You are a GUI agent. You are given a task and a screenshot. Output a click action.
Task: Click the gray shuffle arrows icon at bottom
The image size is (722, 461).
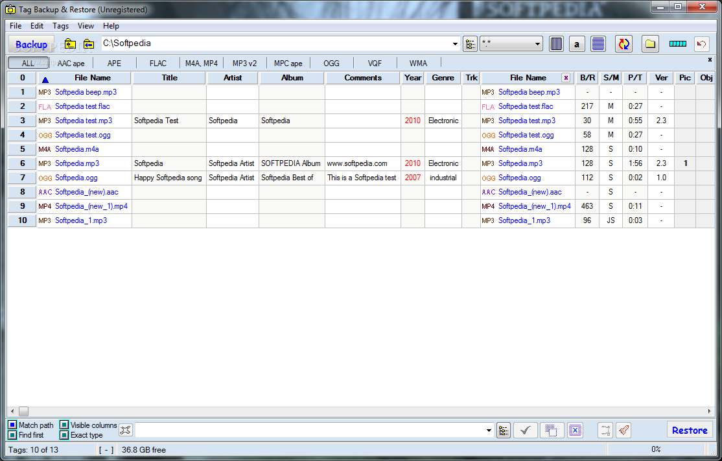coord(605,431)
